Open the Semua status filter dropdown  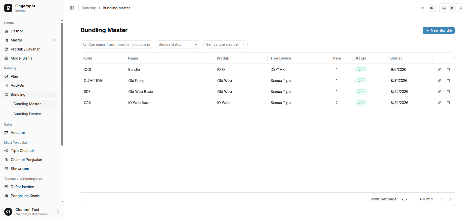click(x=178, y=44)
